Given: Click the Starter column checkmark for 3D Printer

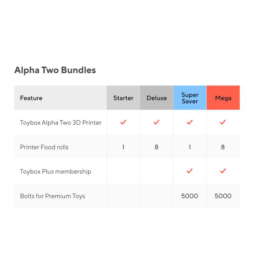Looking at the screenshot, I should tap(123, 122).
